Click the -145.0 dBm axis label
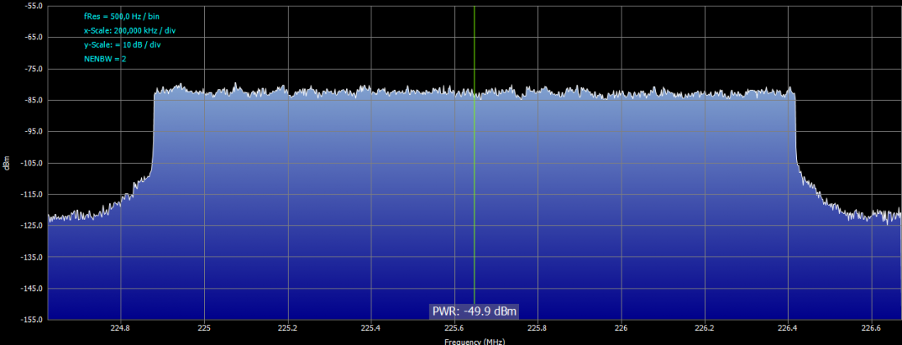The height and width of the screenshot is (345, 902). (x=33, y=288)
